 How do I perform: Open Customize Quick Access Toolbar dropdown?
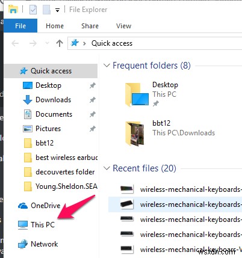tap(57, 10)
